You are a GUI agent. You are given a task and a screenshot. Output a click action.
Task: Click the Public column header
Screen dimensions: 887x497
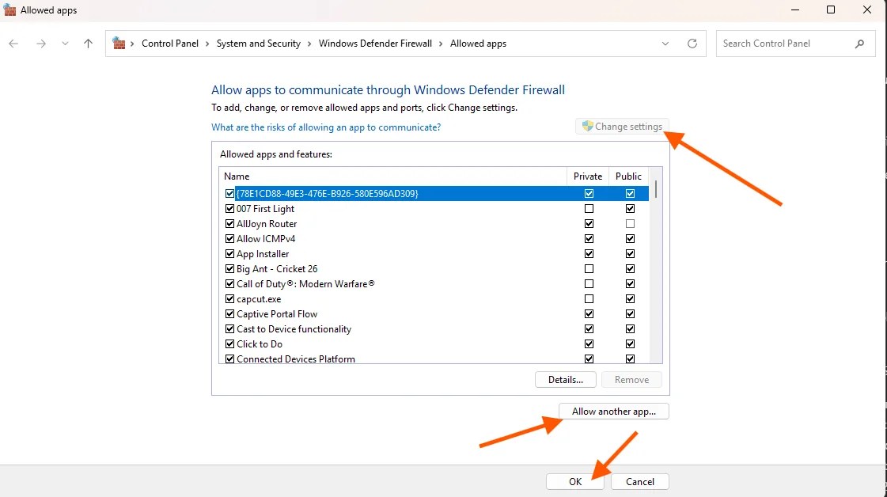628,176
